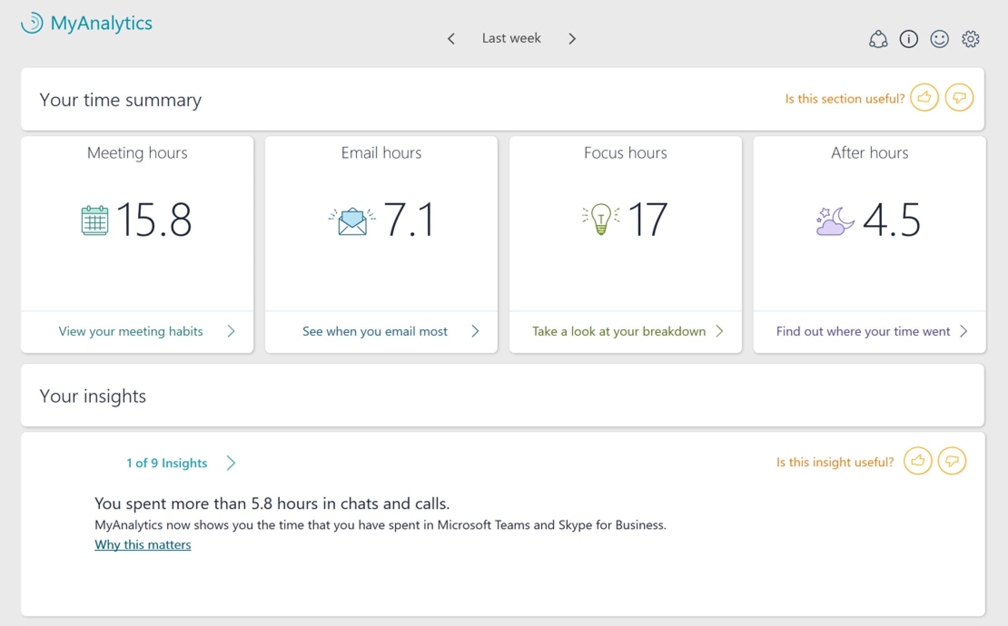Advance to the next insight chevron
This screenshot has width=1008, height=626.
click(231, 463)
